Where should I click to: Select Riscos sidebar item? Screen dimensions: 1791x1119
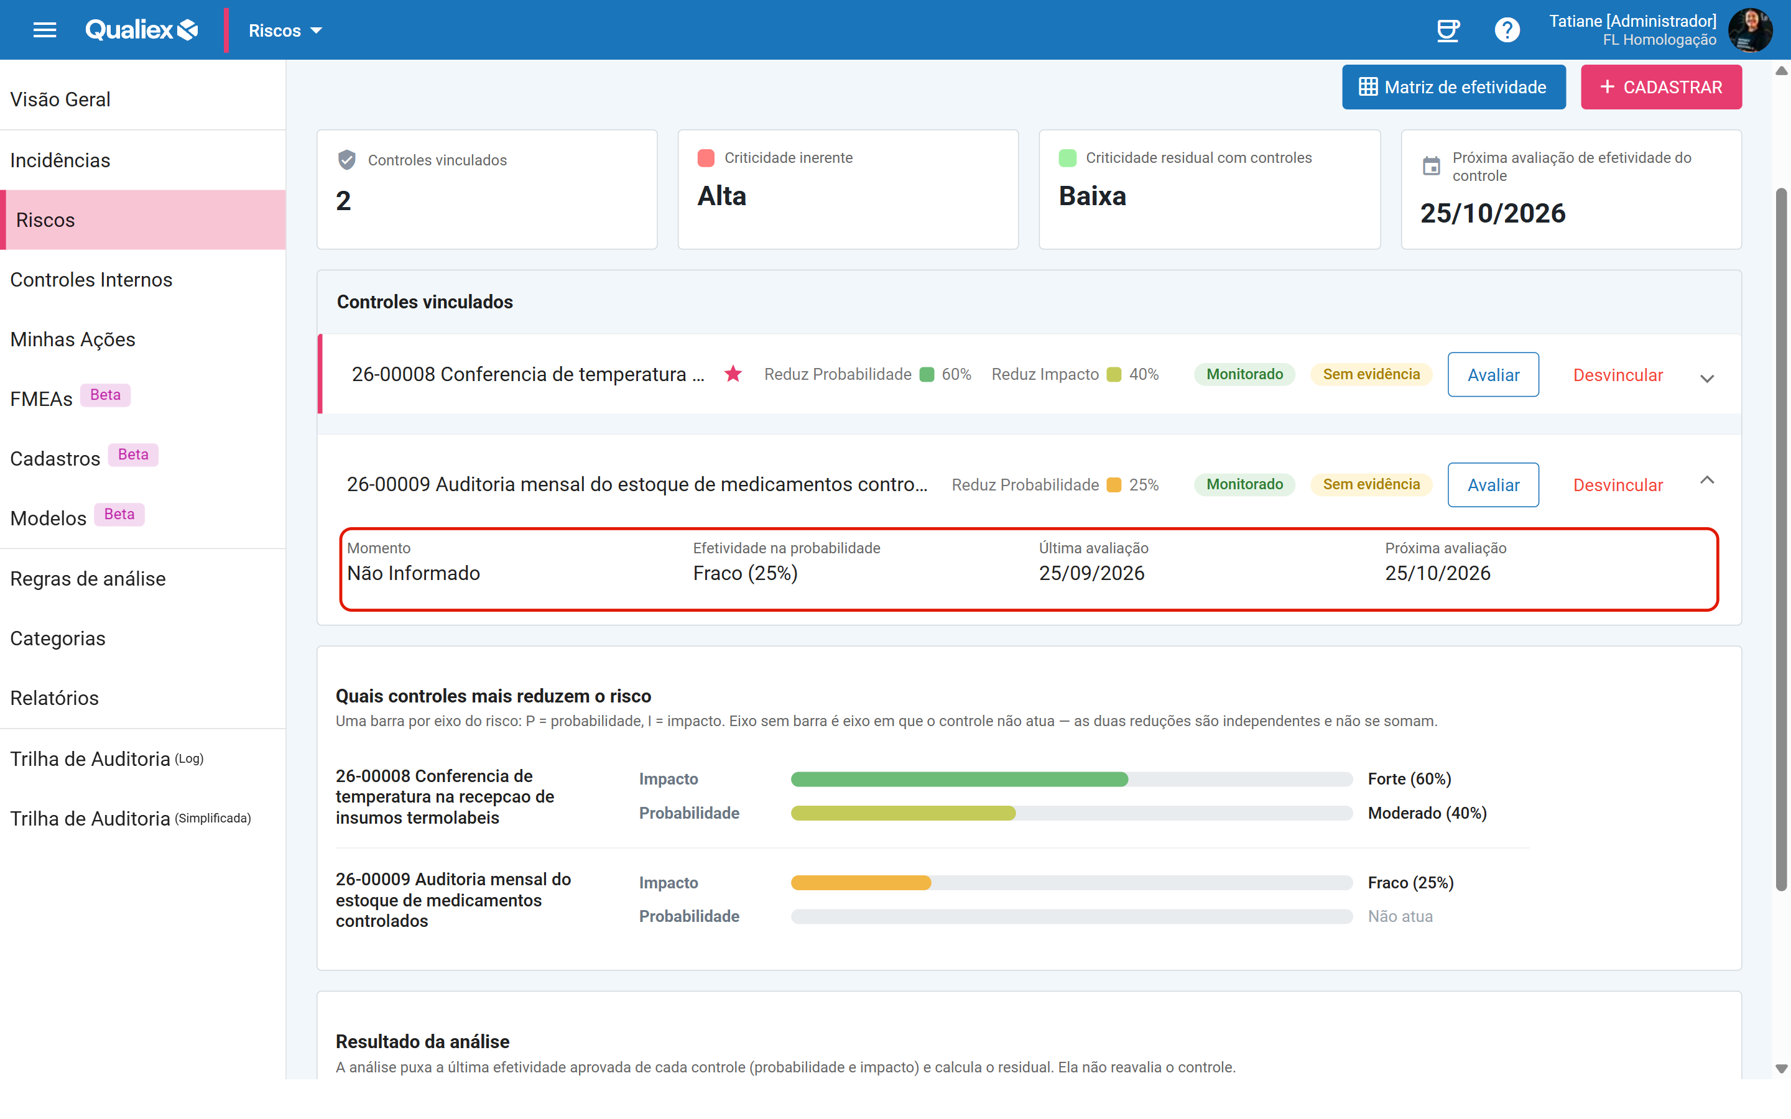click(x=143, y=220)
